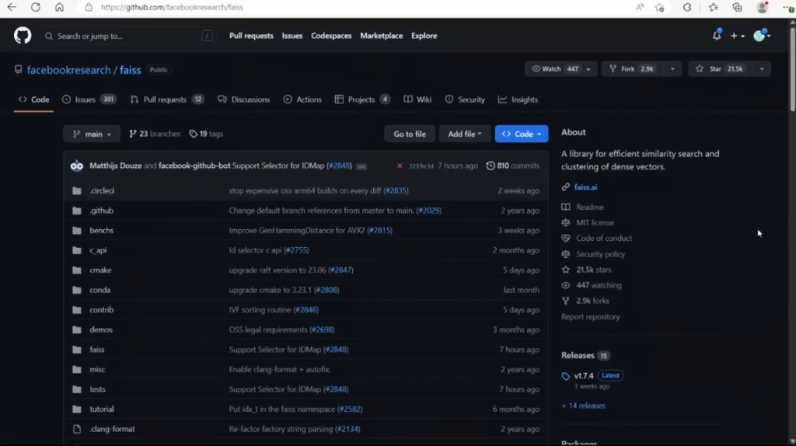Open the faiss.ai website link
The width and height of the screenshot is (796, 446).
(x=585, y=187)
